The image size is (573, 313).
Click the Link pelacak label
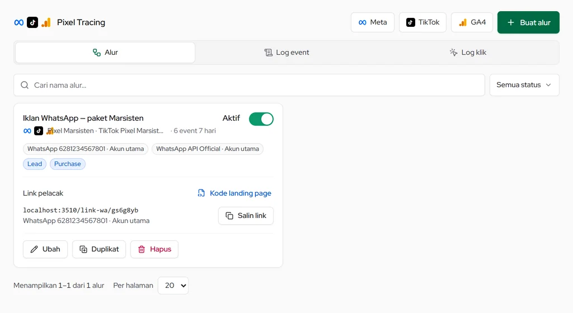[43, 193]
